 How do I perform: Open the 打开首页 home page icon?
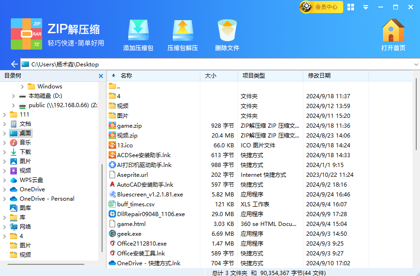tap(393, 31)
